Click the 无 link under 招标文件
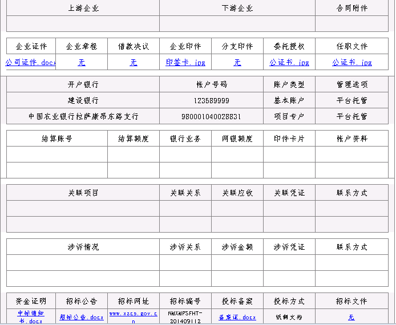Image resolution: width=396 pixels, height=325 pixels. pyautogui.click(x=351, y=317)
